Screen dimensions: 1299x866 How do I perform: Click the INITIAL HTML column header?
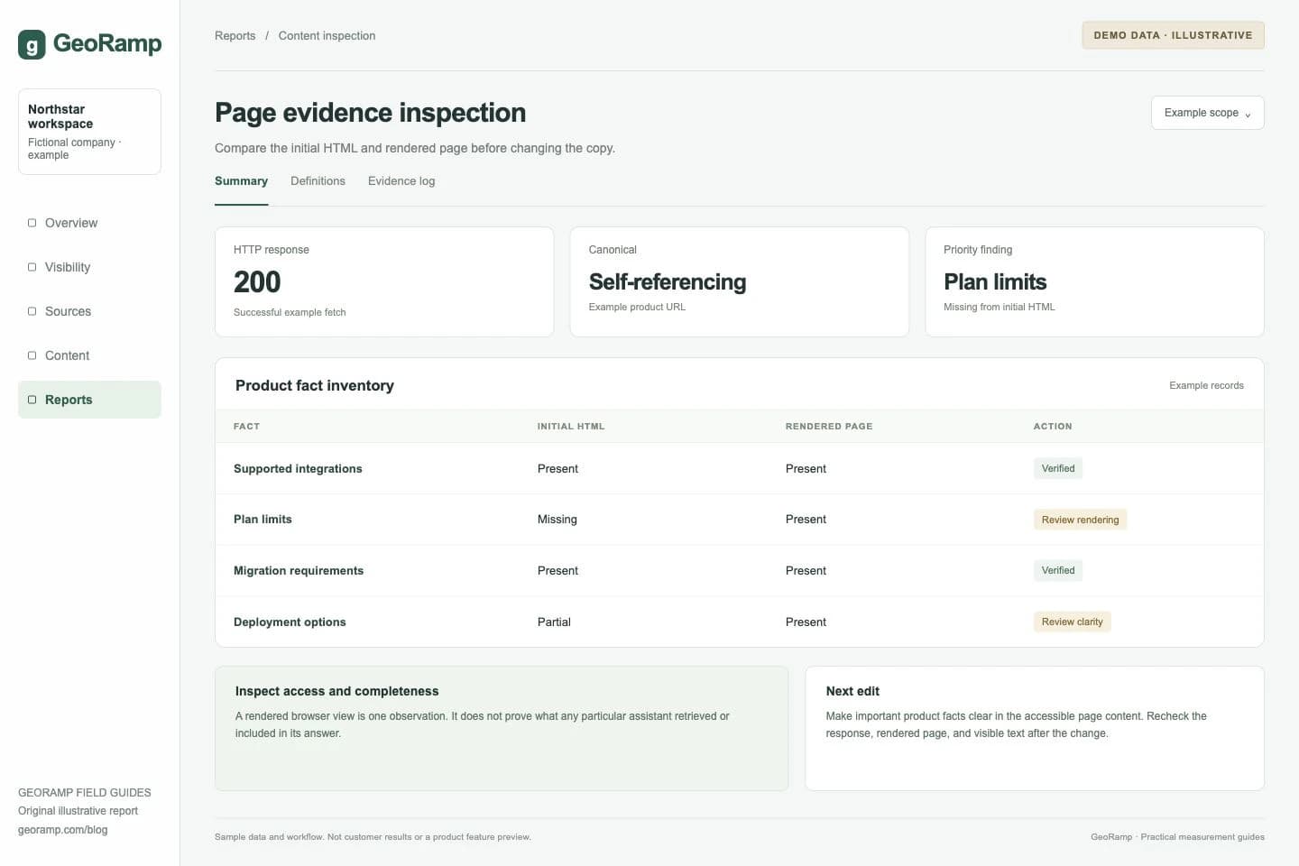coord(571,427)
